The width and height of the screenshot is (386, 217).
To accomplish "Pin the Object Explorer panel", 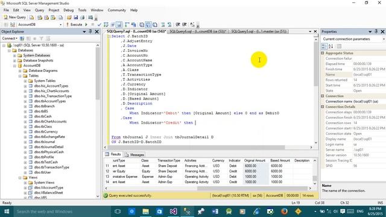I will [x=90, y=31].
